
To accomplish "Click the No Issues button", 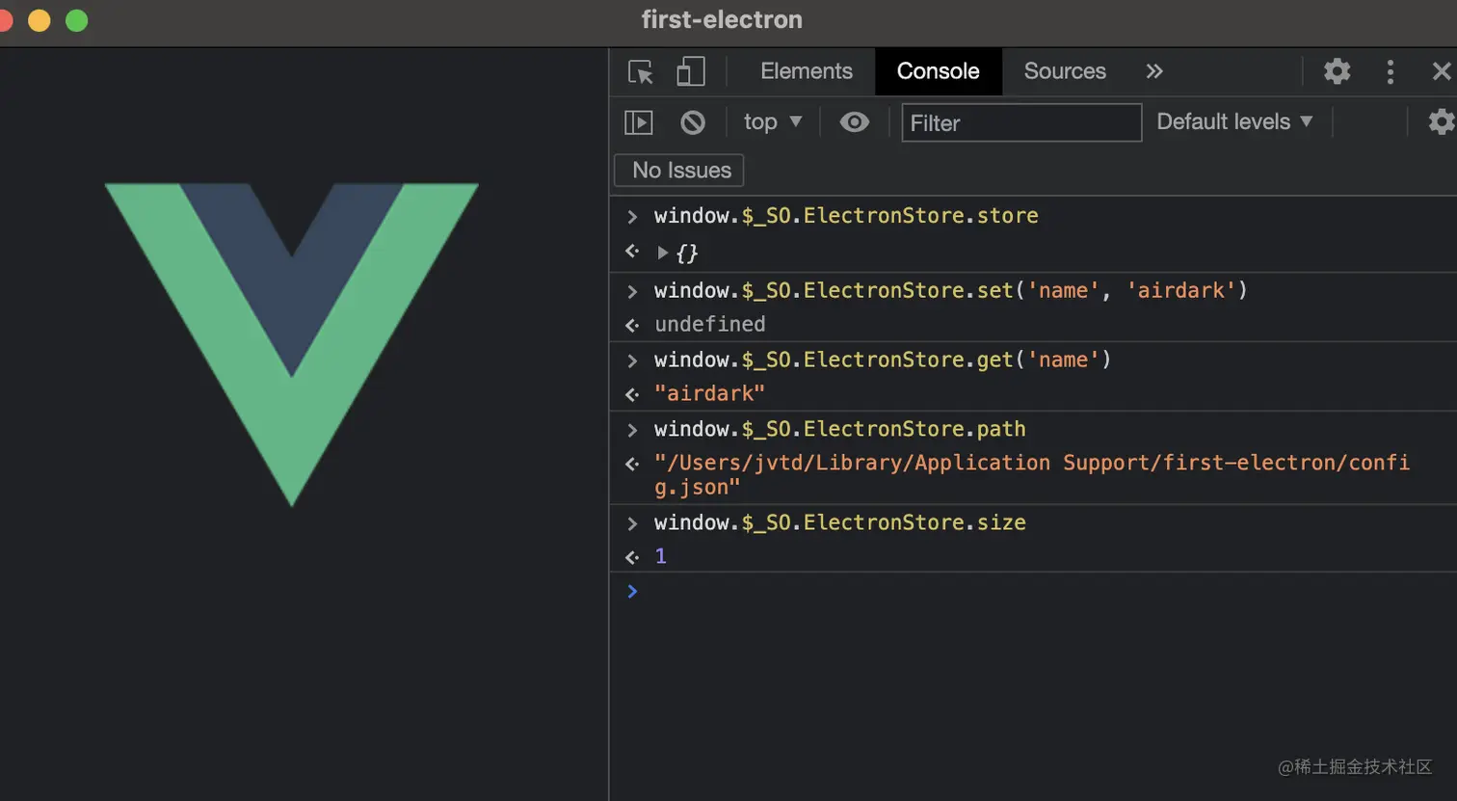I will coord(679,171).
